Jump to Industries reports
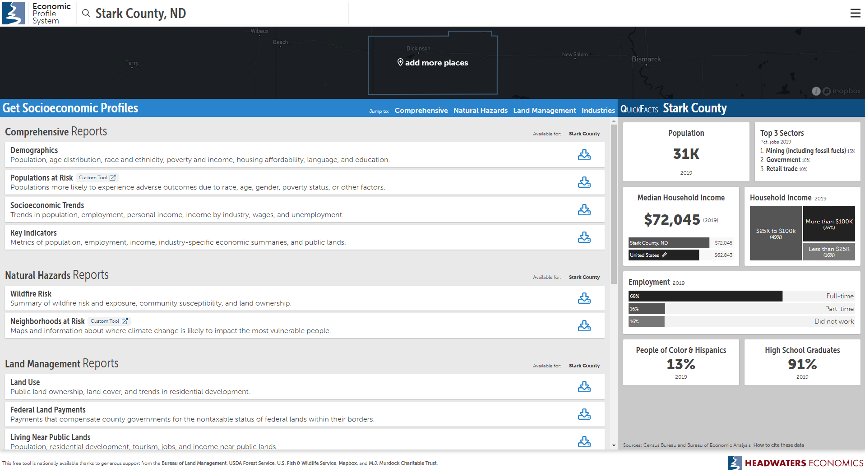Viewport: 865px width, 473px height. point(598,111)
